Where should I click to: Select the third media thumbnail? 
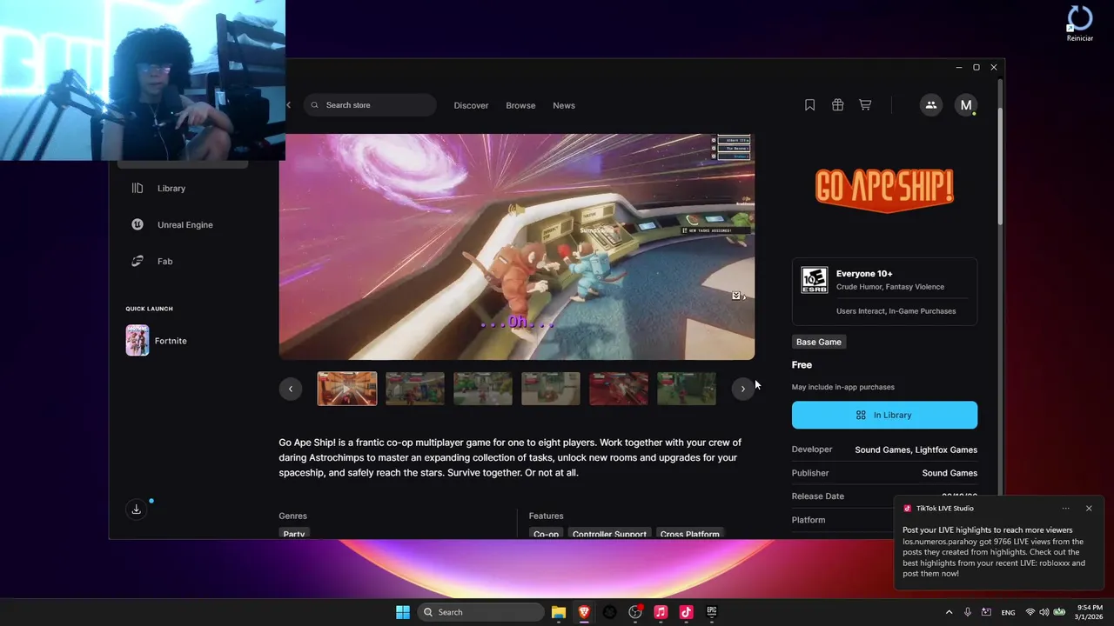(x=483, y=389)
